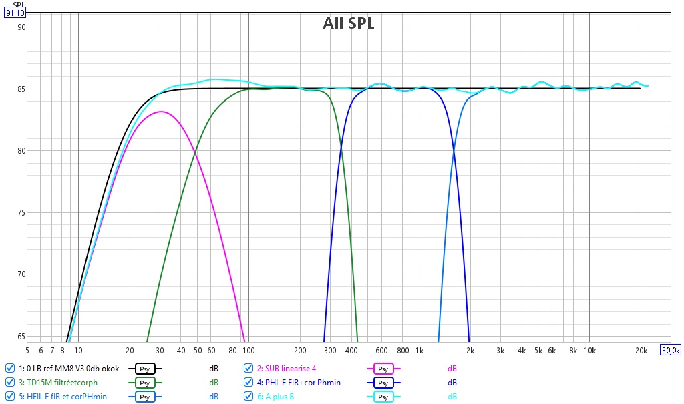Edit the 91,18 upper SPL limit field
Screen dimensions: 684x404
[x=15, y=13]
